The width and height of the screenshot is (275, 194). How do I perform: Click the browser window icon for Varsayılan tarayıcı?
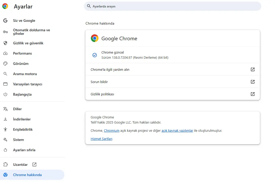[5, 84]
